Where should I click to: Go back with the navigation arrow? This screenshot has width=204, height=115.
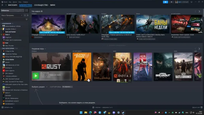pyautogui.click(x=2, y=5)
